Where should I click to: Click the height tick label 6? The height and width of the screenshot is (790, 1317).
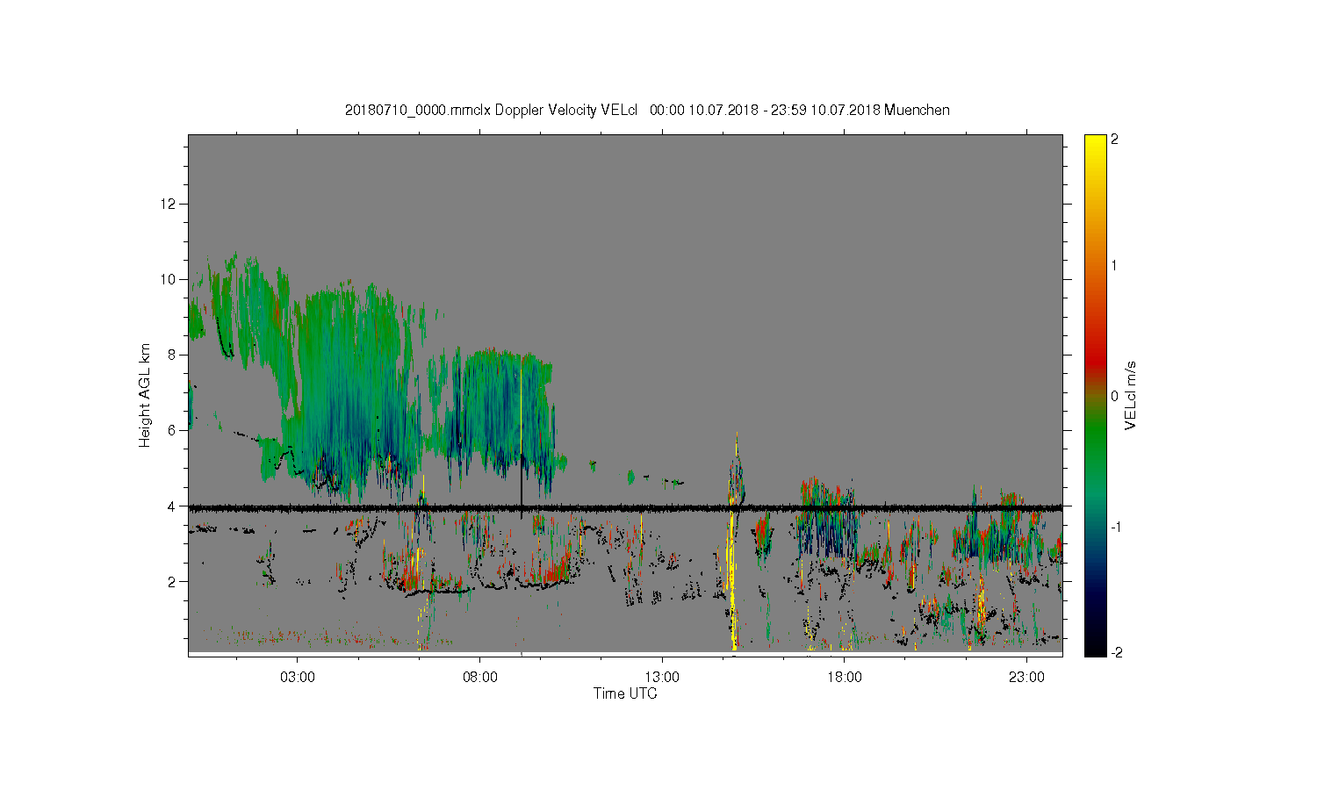(x=174, y=430)
